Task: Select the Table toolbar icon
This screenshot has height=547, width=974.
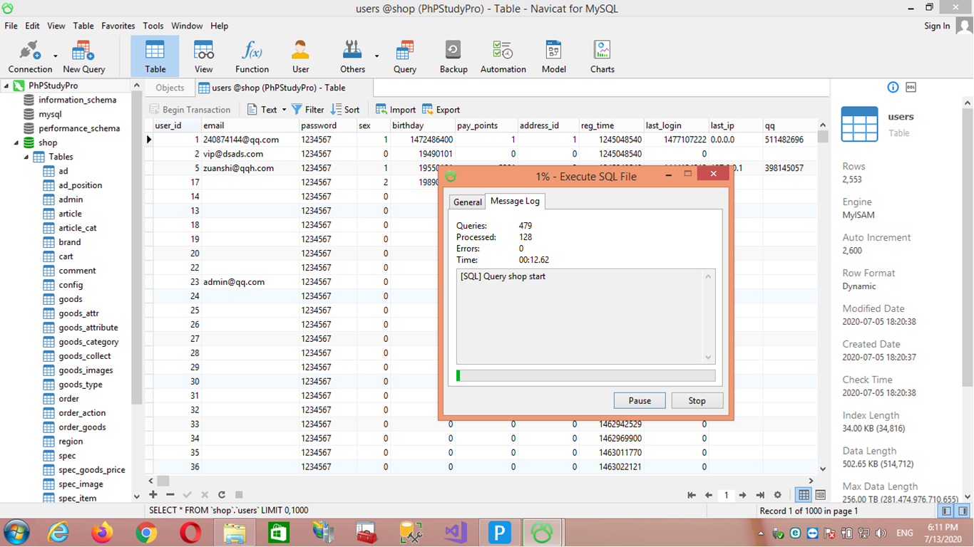Action: coord(155,56)
